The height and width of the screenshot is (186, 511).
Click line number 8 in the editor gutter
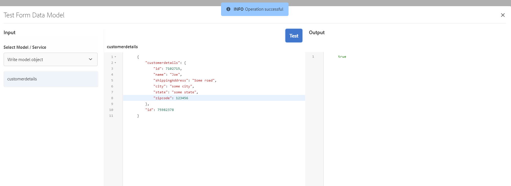point(112,98)
